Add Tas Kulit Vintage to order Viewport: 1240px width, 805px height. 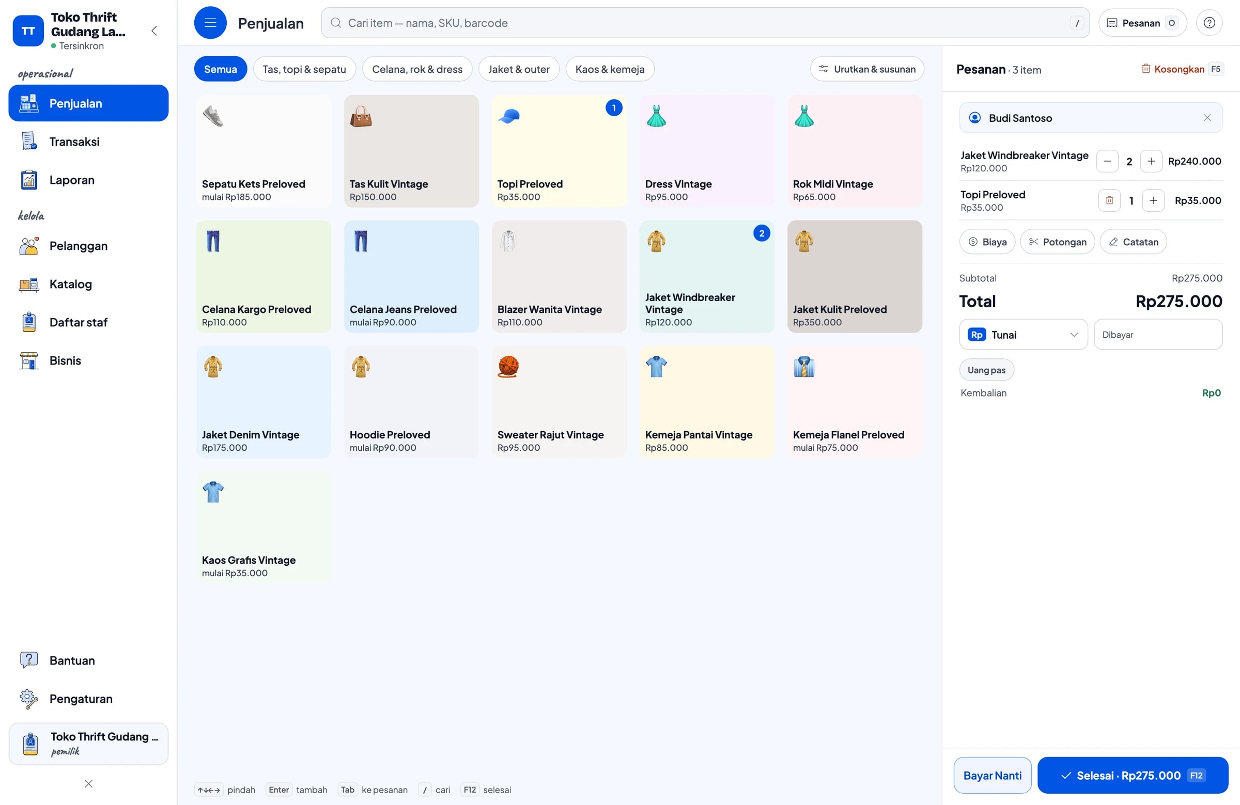411,151
